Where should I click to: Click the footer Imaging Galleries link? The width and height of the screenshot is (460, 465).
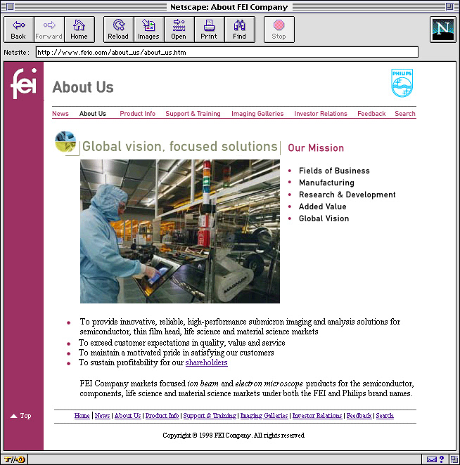(x=264, y=415)
